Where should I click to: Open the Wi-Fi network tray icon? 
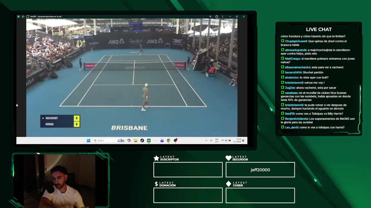point(223,140)
